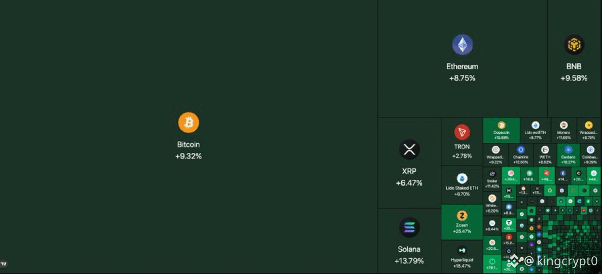The height and width of the screenshot is (274, 602).
Task: Click the Lido Staked ETH icon
Action: (462, 178)
